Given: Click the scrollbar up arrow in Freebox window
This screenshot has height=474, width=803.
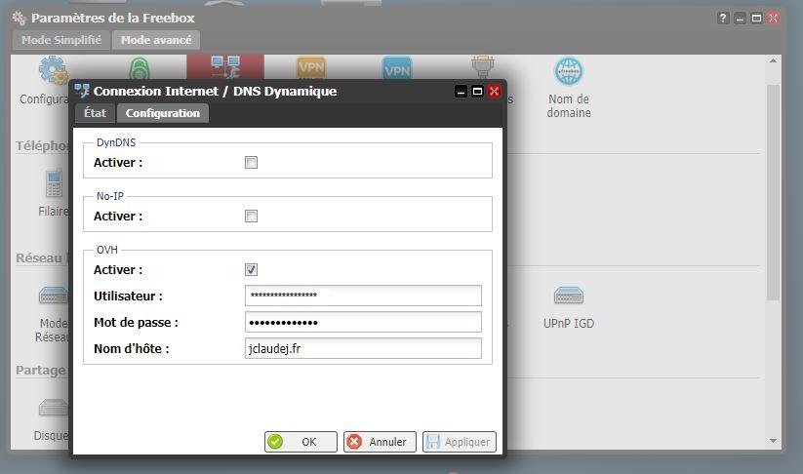Looking at the screenshot, I should tap(774, 60).
